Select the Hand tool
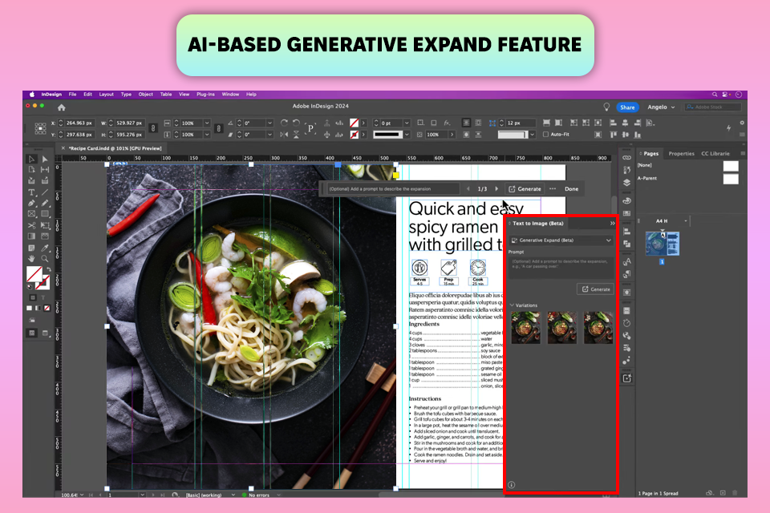Screen dimensions: 770x513 pos(31,259)
